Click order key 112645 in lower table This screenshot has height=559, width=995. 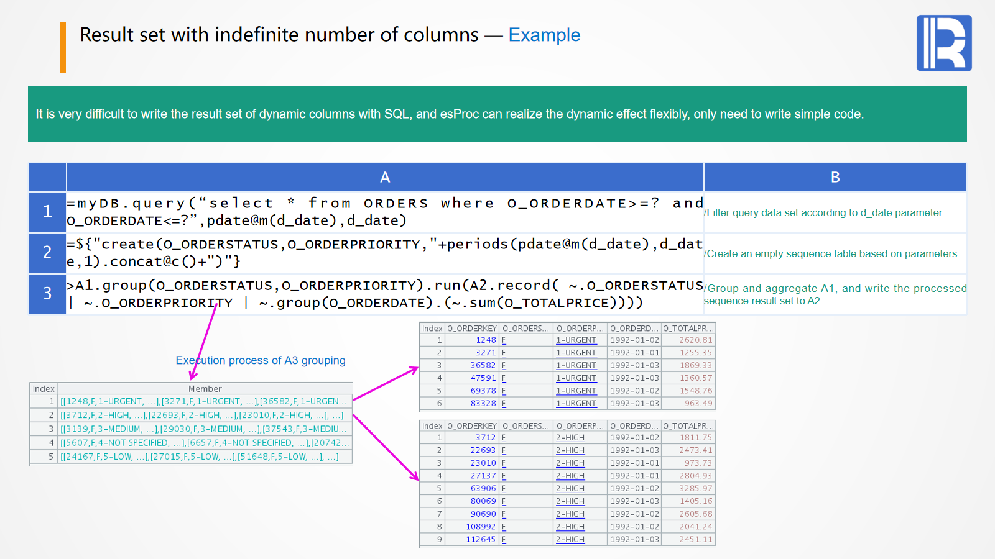(481, 540)
